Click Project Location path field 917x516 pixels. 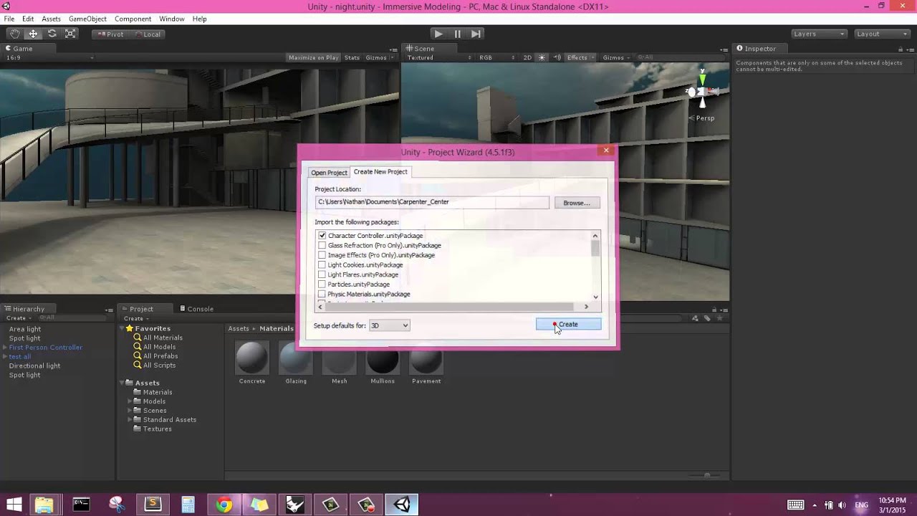(432, 202)
